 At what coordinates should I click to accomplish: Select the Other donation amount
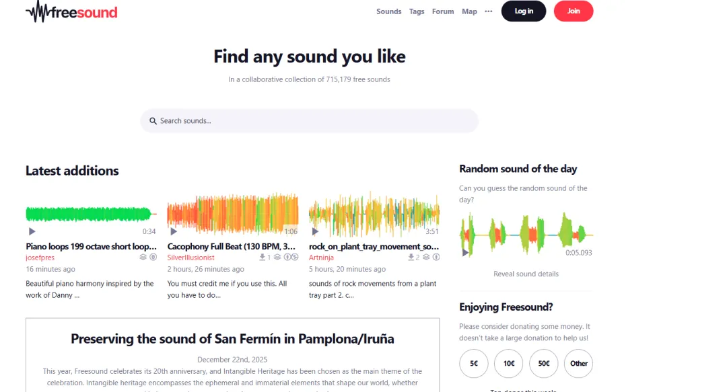(579, 363)
